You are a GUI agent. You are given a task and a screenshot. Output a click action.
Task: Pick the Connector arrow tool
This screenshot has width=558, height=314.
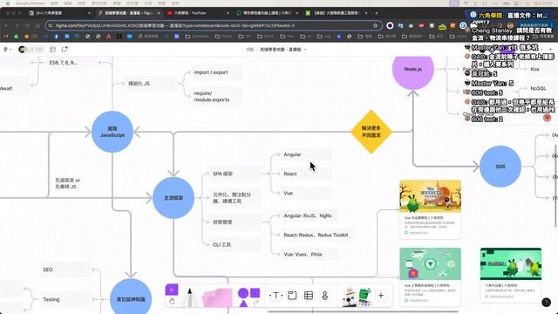255,303
